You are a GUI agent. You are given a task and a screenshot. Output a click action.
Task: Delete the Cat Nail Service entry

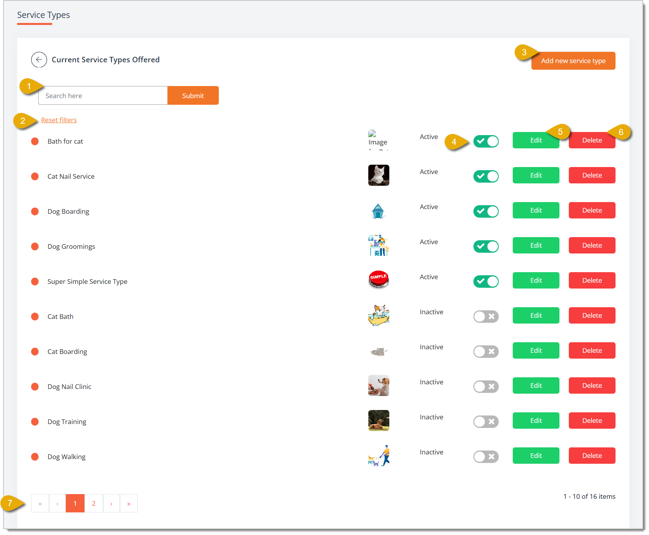[592, 175]
